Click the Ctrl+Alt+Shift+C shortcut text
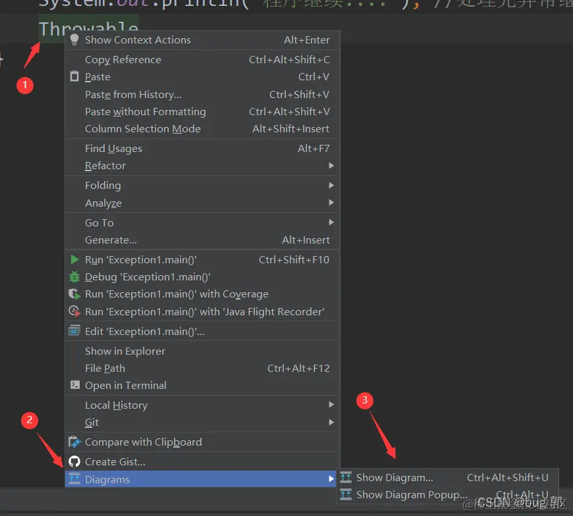 click(289, 59)
